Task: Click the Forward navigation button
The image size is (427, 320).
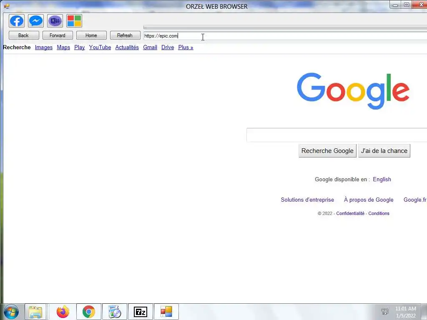Action: point(58,35)
